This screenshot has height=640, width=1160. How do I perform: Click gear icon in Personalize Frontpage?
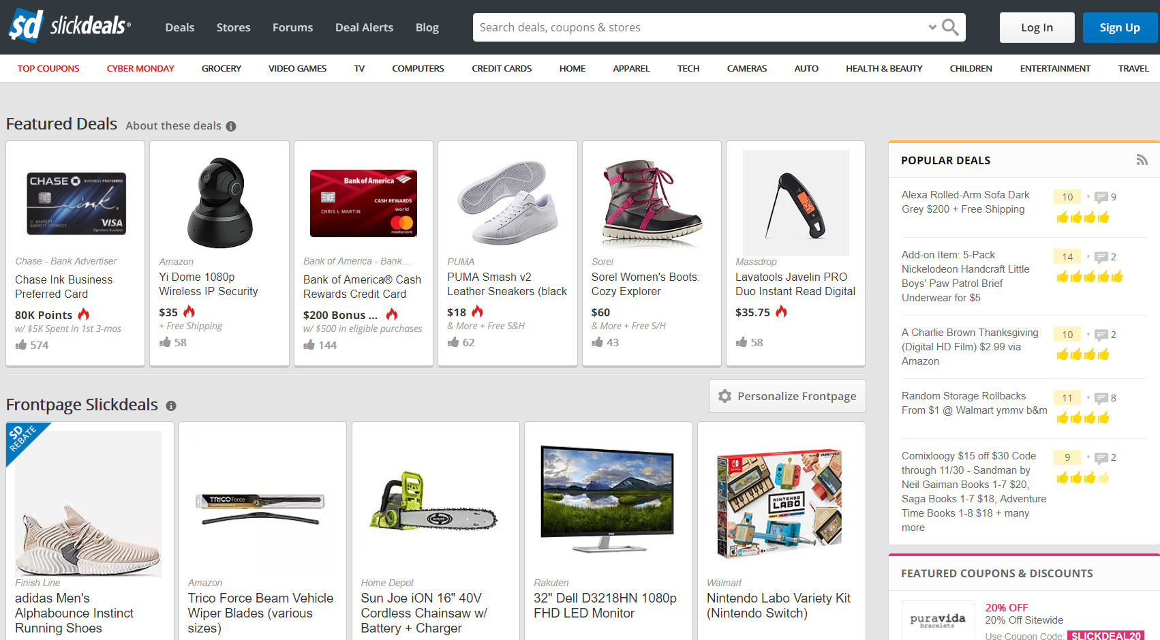click(x=725, y=396)
